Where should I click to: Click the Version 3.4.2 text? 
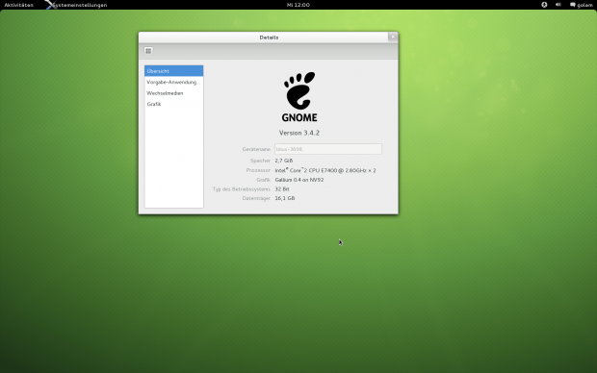click(299, 133)
